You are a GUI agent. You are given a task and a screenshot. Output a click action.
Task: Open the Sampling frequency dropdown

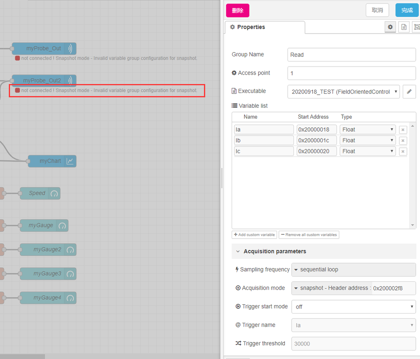click(354, 269)
